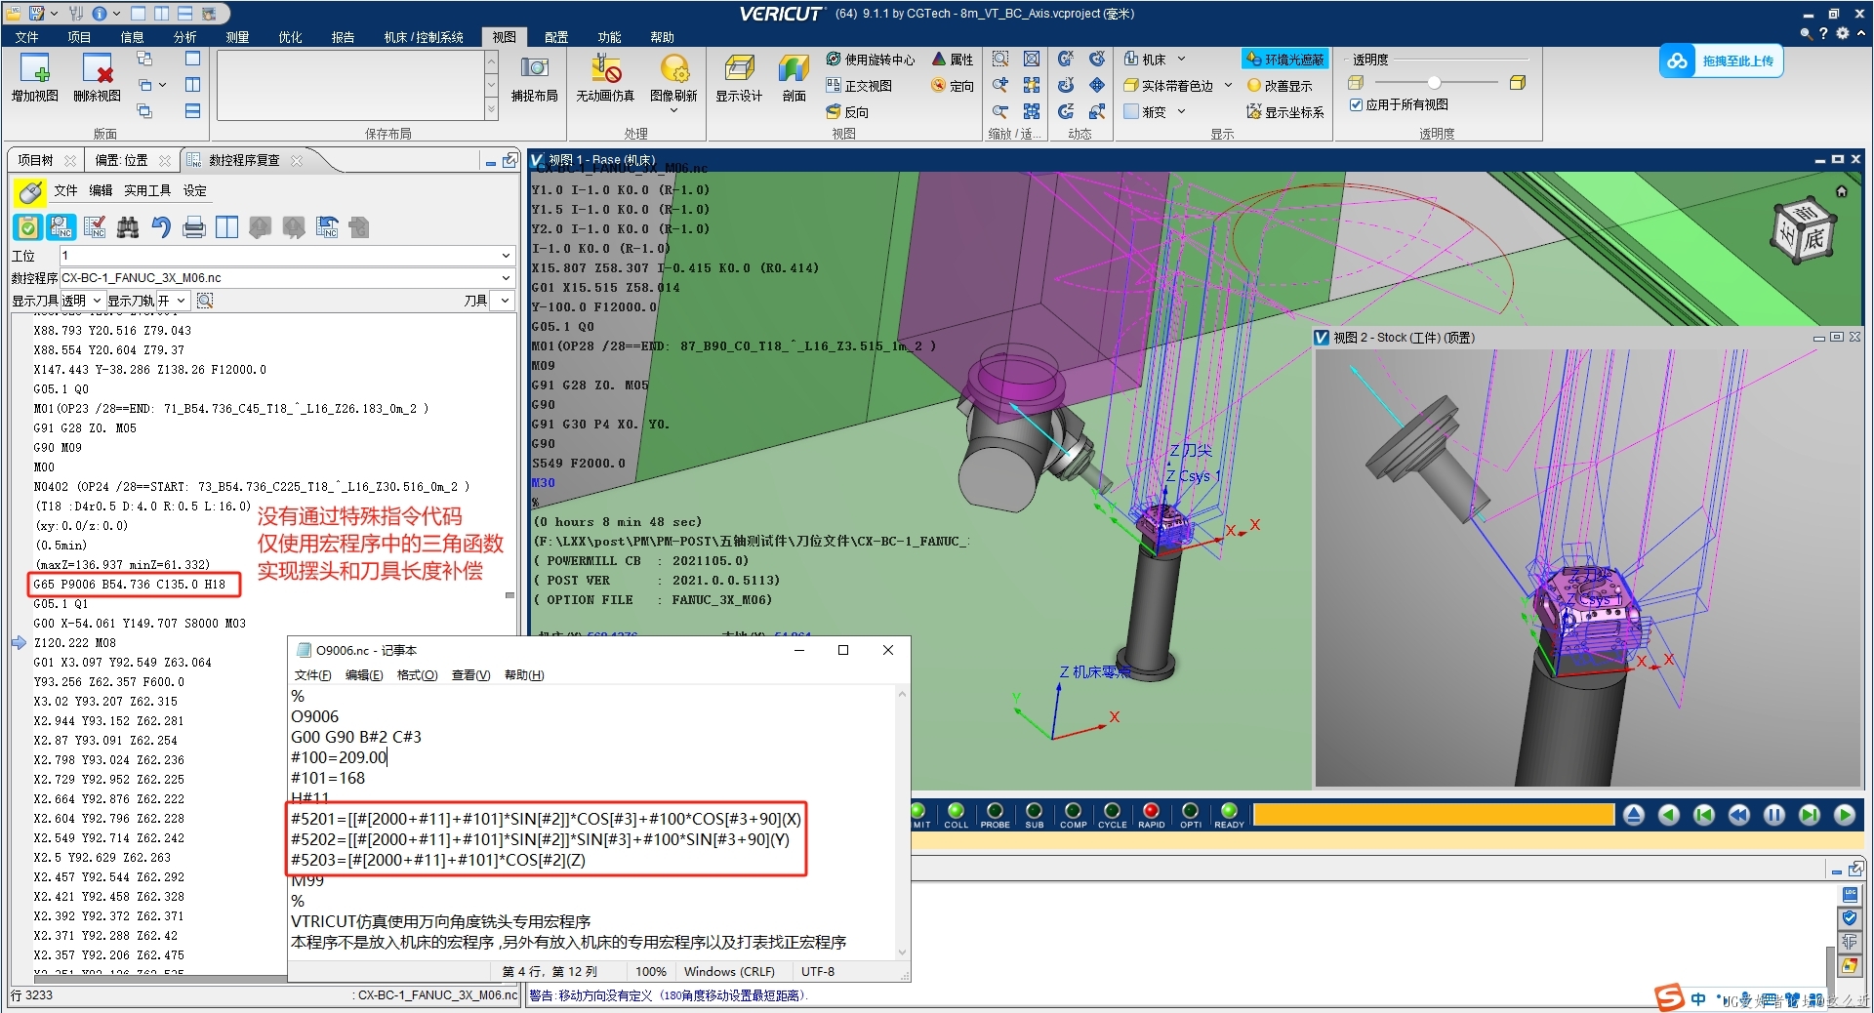Open the 机床/控制系统 ribbon tab
This screenshot has width=1874, height=1013.
tap(424, 37)
